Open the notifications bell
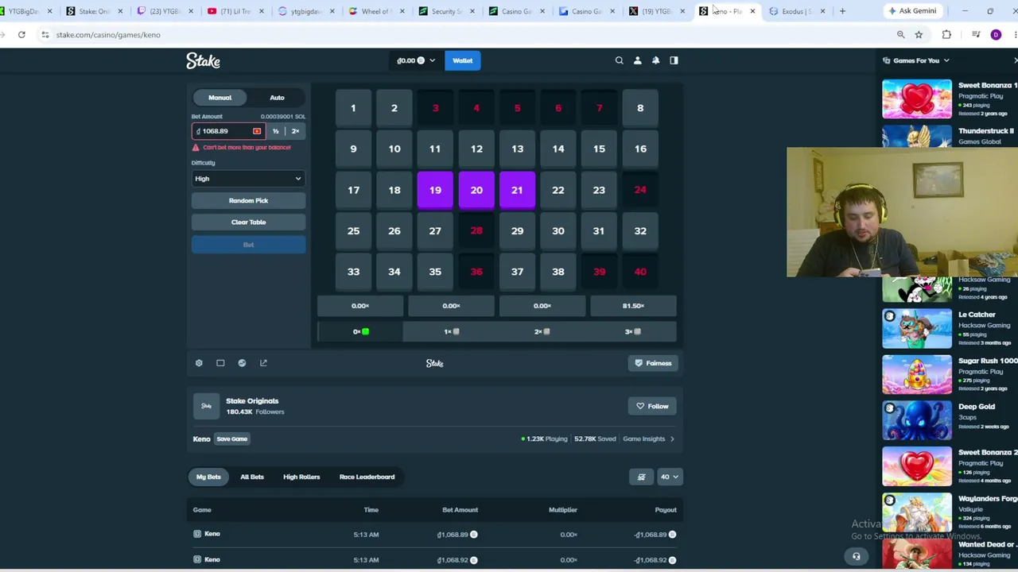 tap(655, 60)
